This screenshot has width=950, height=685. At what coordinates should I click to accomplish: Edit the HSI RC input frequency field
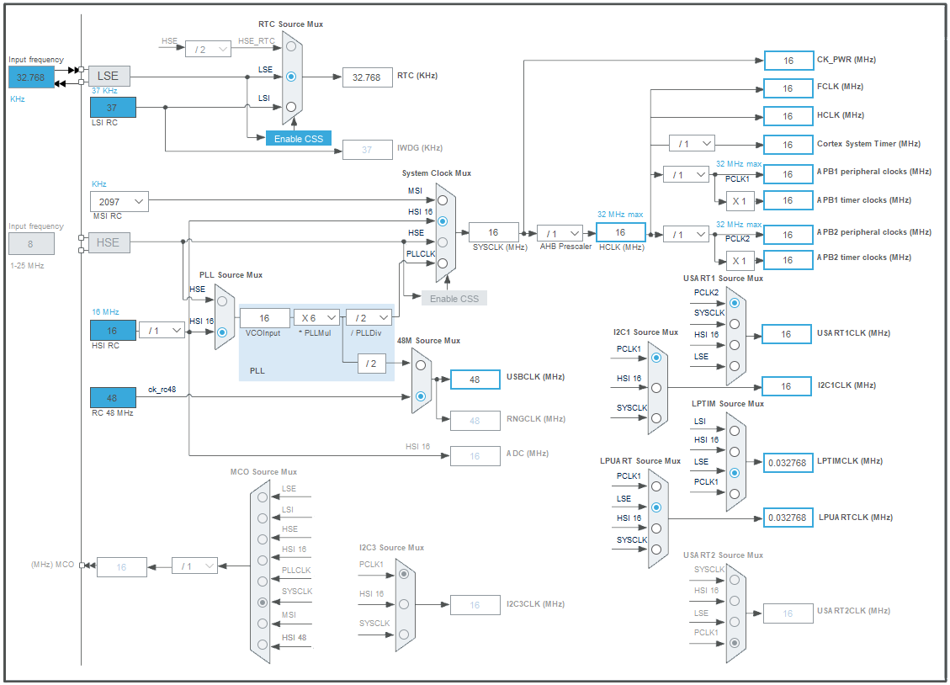pos(113,329)
